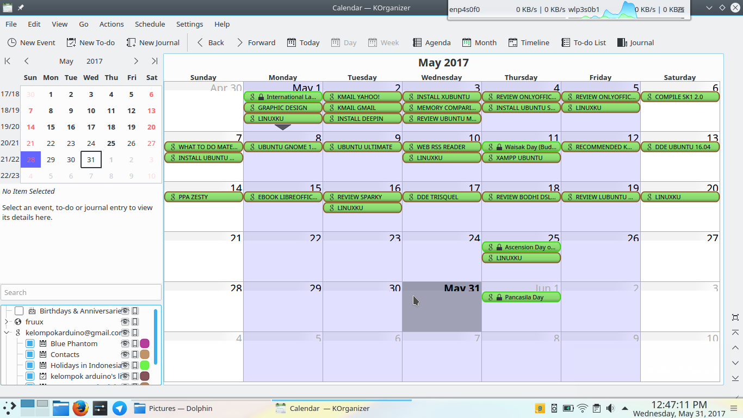Jump to next year in mini calendar
Screen dimensions: 743x418
click(x=154, y=61)
